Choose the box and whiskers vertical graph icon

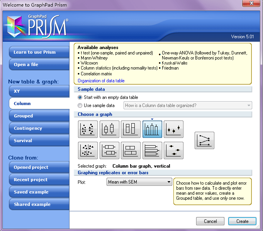(109, 129)
